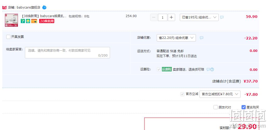Click the item subtotal 59.90
The height and width of the screenshot is (130, 268).
252,17
